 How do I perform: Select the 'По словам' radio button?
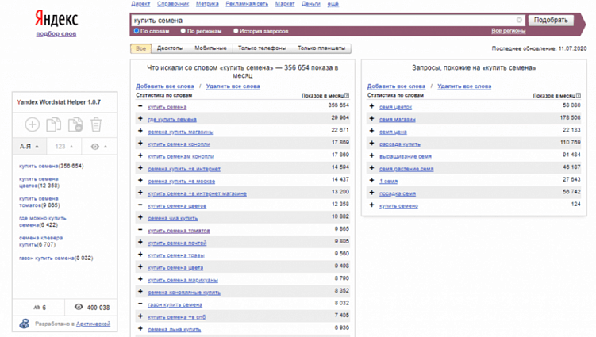click(x=136, y=31)
